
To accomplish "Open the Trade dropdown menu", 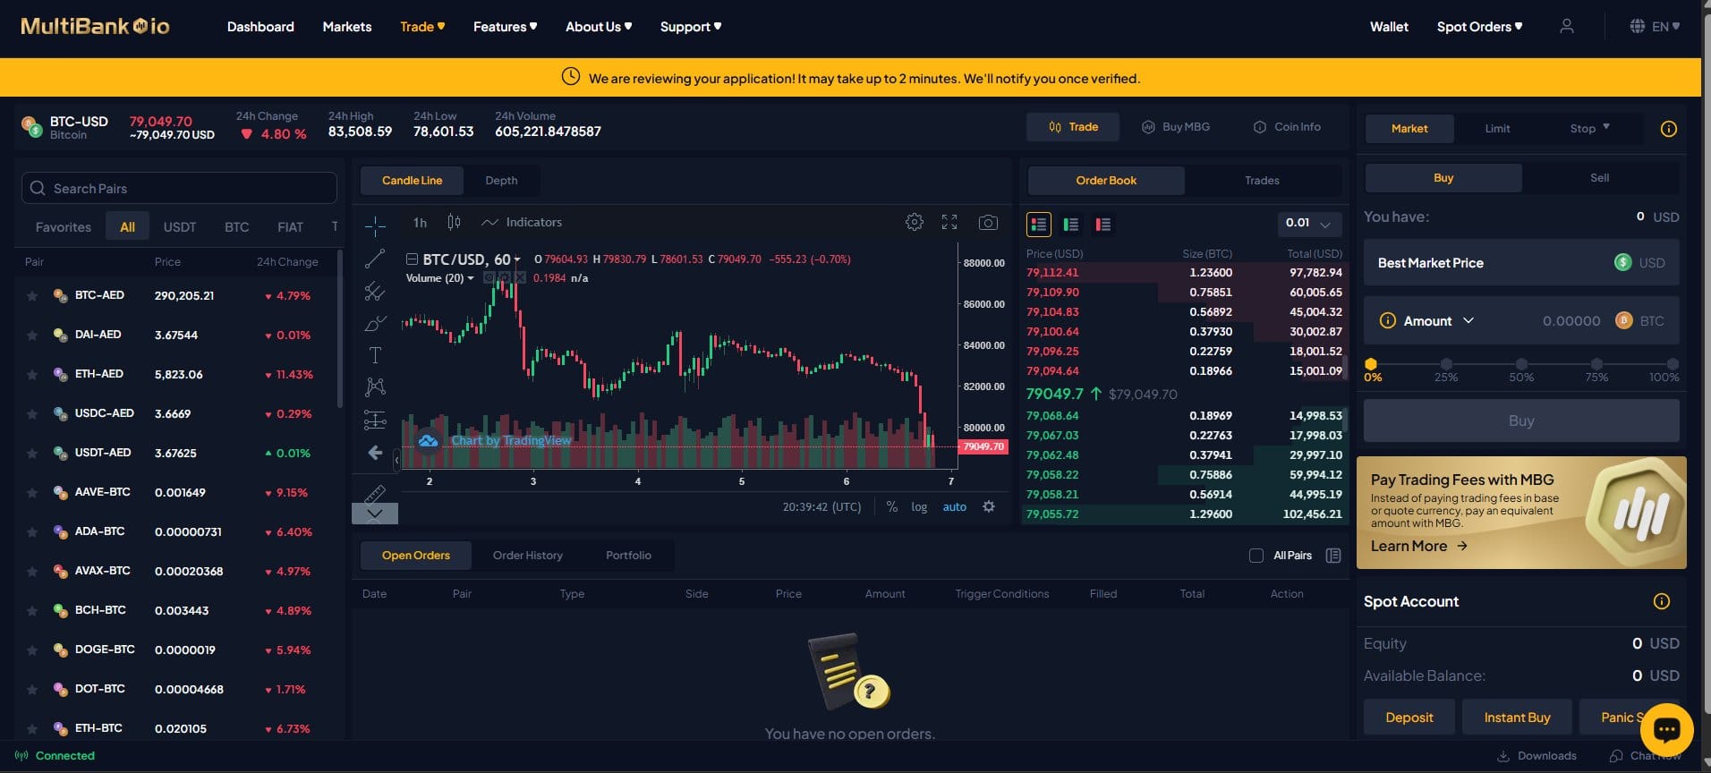I will tap(422, 27).
